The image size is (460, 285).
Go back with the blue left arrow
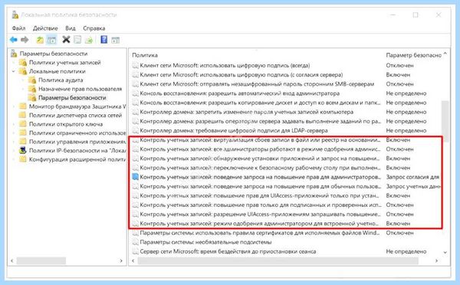click(x=13, y=40)
